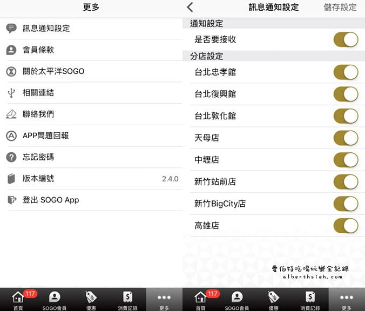This screenshot has height=311, width=365.
Task: Toggle the 是否要接收 notification switch
Action: [x=346, y=39]
